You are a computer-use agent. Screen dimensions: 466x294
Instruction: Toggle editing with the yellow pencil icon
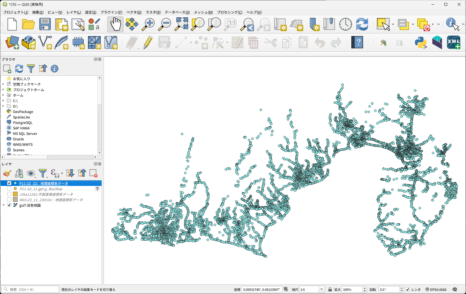point(148,43)
